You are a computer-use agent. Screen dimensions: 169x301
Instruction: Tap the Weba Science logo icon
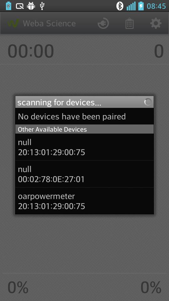coord(13,24)
